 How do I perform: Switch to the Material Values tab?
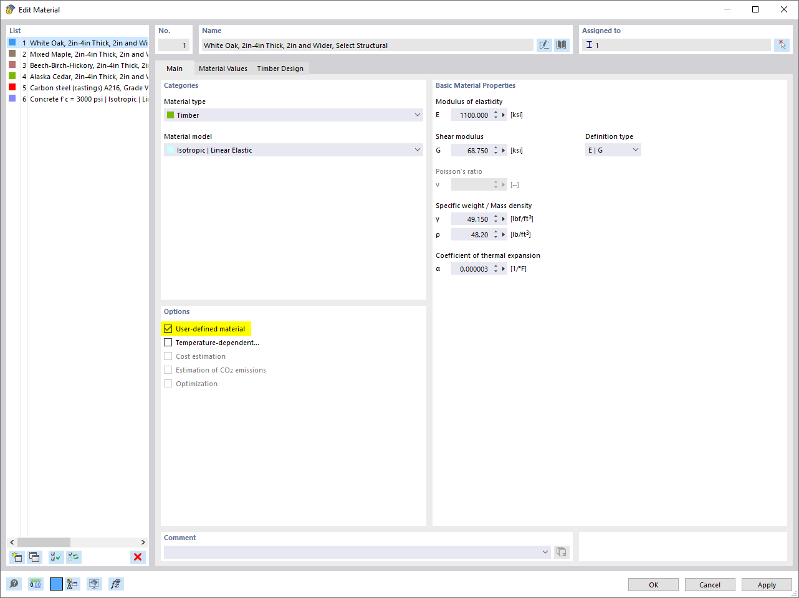pos(222,68)
